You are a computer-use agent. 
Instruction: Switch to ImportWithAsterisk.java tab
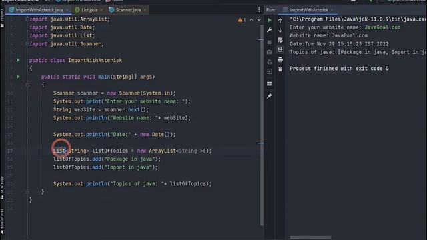pyautogui.click(x=39, y=10)
